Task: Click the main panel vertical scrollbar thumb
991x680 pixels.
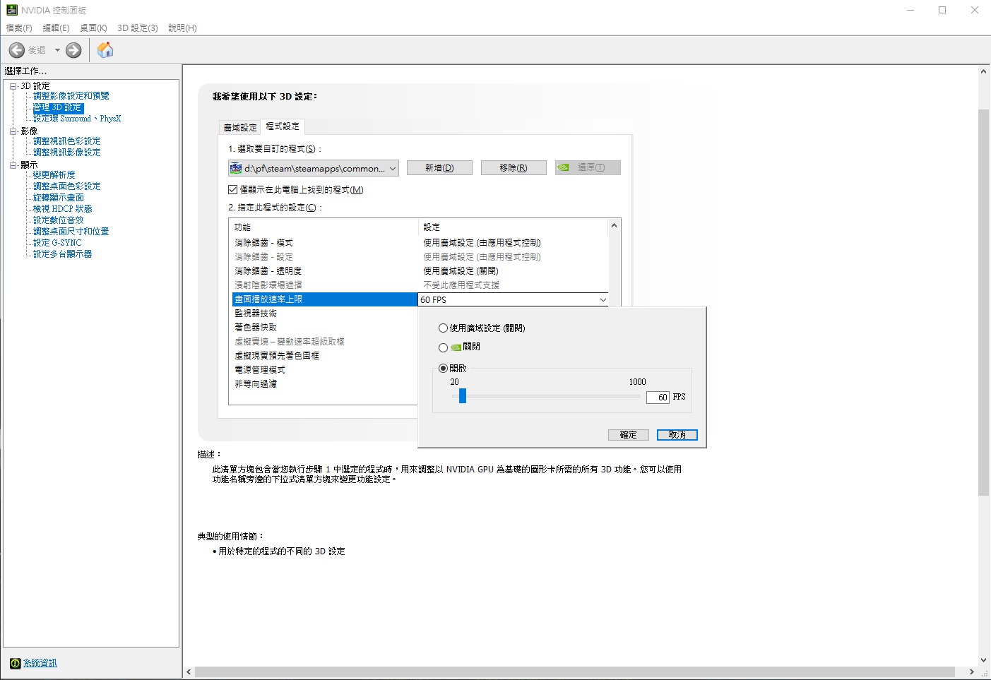Action: point(983,303)
